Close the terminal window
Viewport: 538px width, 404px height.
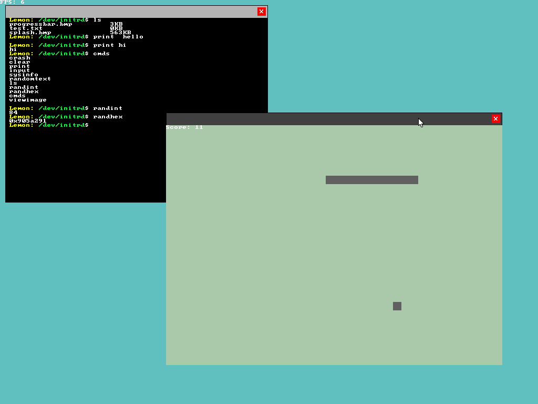coord(262,12)
